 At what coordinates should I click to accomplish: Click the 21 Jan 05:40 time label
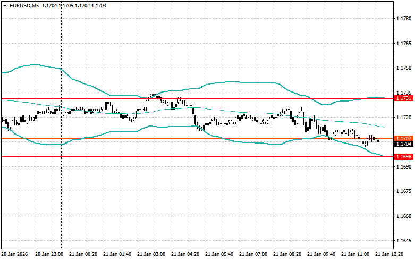pos(219,254)
